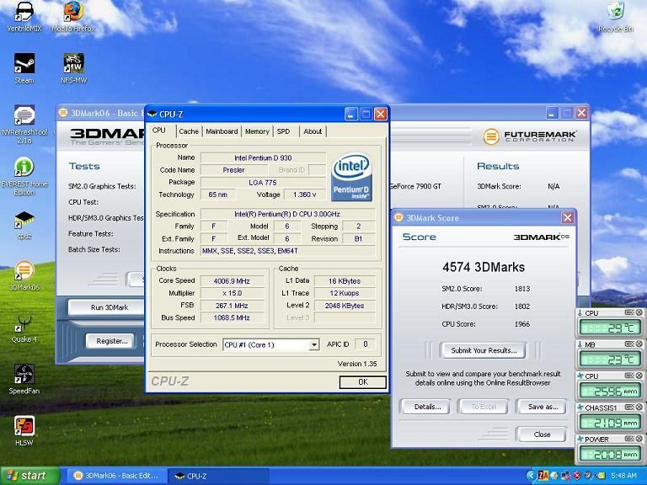Click the Level 2 cache value 2048 KBytes
The height and width of the screenshot is (485, 647).
click(344, 306)
